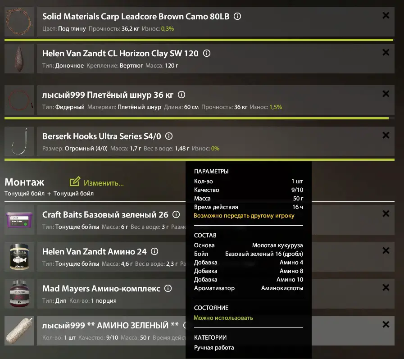This screenshot has height=359, width=404.
Task: Click the Возможно передать другому игроку text
Action: pyautogui.click(x=244, y=216)
